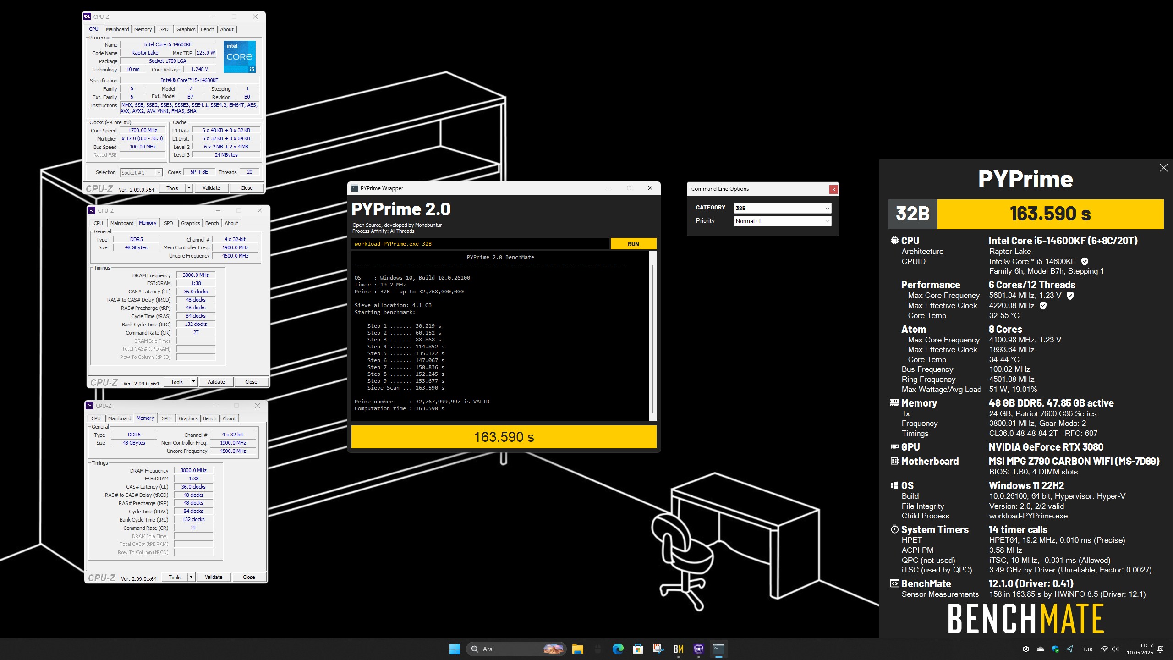Click the Close button in the middle CPU-Z window
The image size is (1173, 660).
(x=251, y=382)
